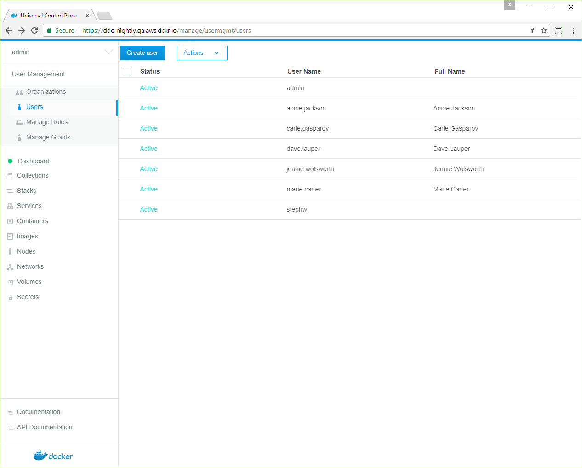This screenshot has width=582, height=468.
Task: Click the Networks icon in sidebar
Action: pyautogui.click(x=10, y=267)
